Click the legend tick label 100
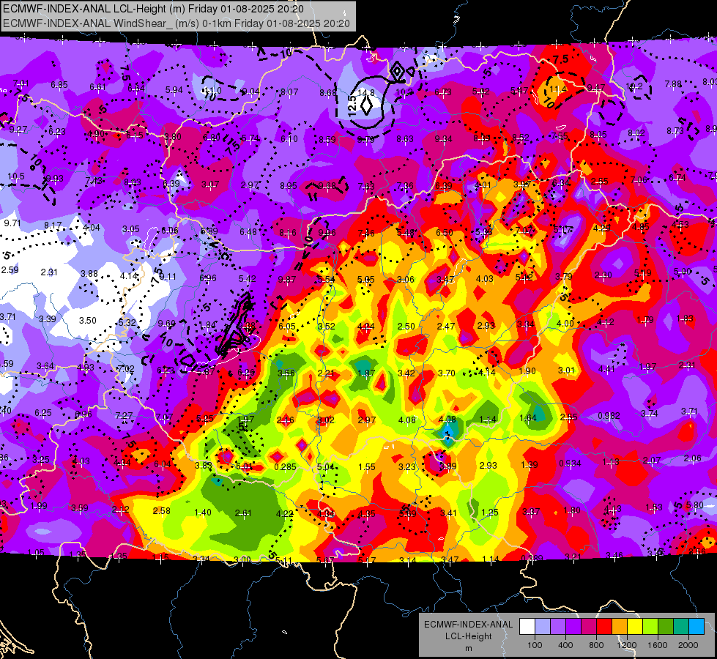Screen dimensions: 717x659 click(535, 645)
